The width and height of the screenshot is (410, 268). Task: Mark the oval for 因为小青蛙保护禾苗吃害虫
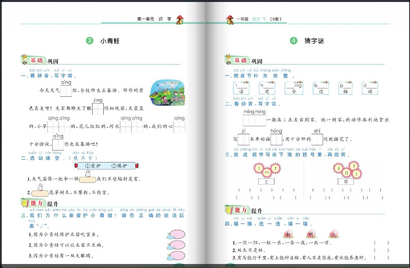[x=175, y=235]
